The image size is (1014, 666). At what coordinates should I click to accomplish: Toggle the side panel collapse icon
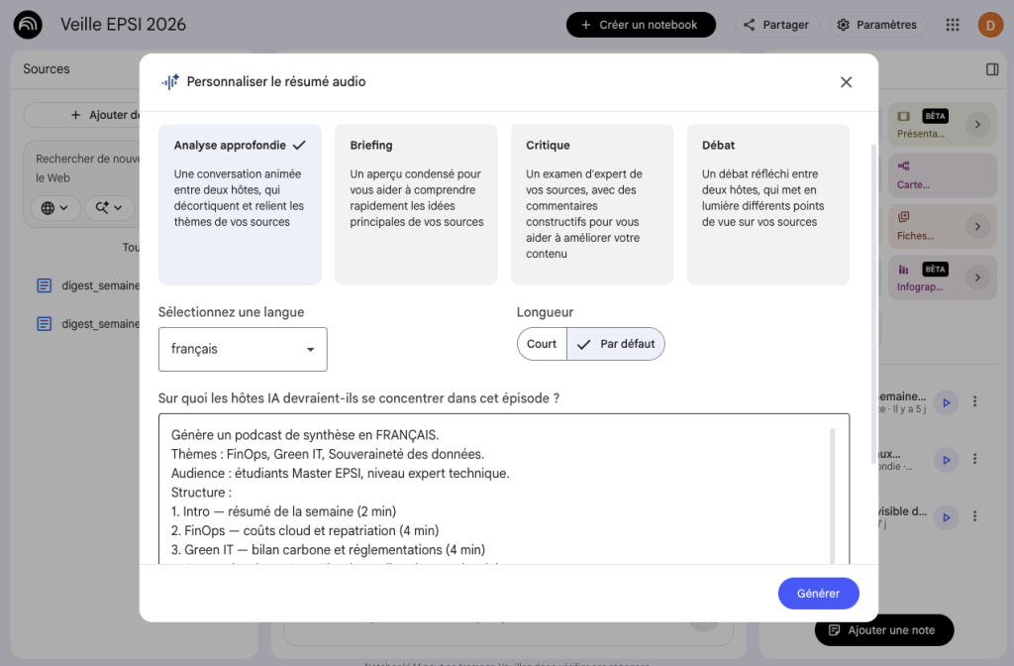pos(992,69)
